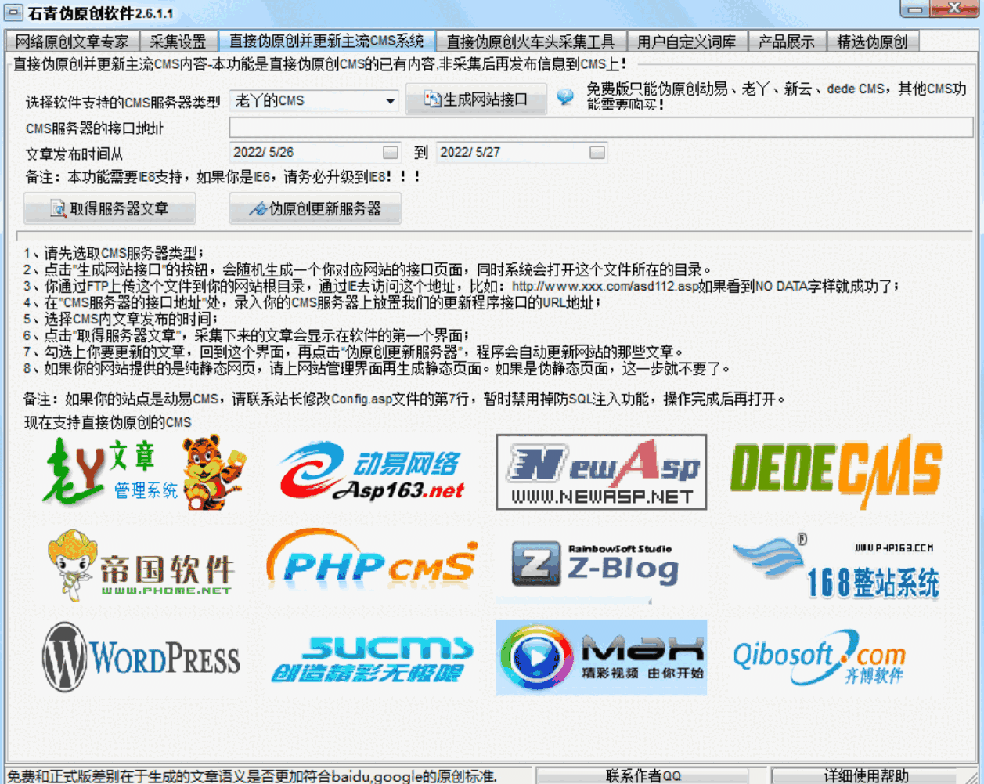Open the 产品展示 tab
984x784 pixels.
787,42
